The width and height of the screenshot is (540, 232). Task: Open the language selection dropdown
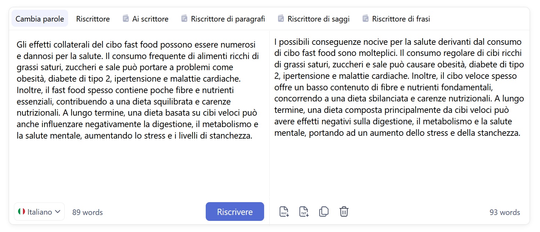[x=39, y=212]
